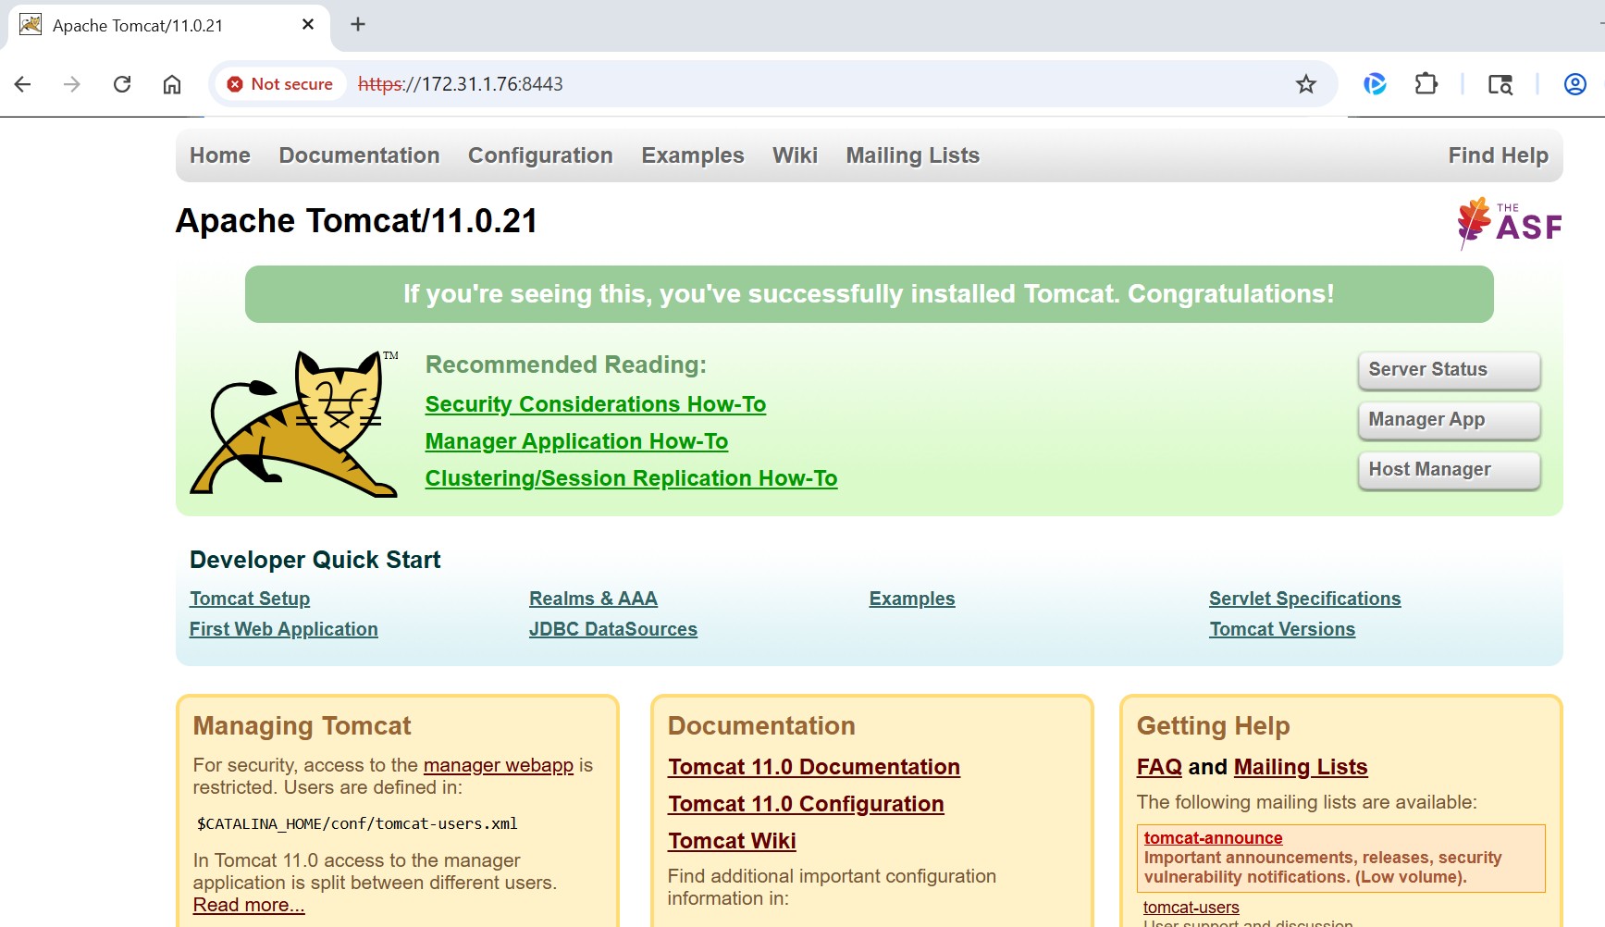The height and width of the screenshot is (927, 1605).
Task: Open the Tomcat Setup link
Action: pos(250,599)
